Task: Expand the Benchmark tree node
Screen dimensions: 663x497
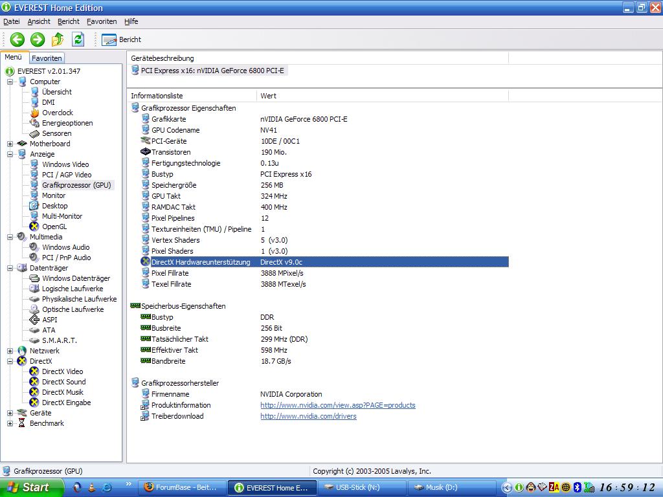Action: (10, 423)
